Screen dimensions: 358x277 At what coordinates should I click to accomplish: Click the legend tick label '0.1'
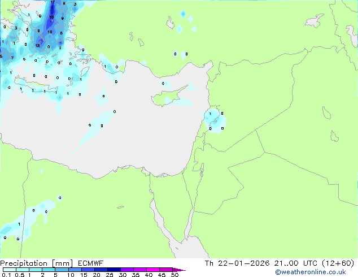tap(6, 275)
